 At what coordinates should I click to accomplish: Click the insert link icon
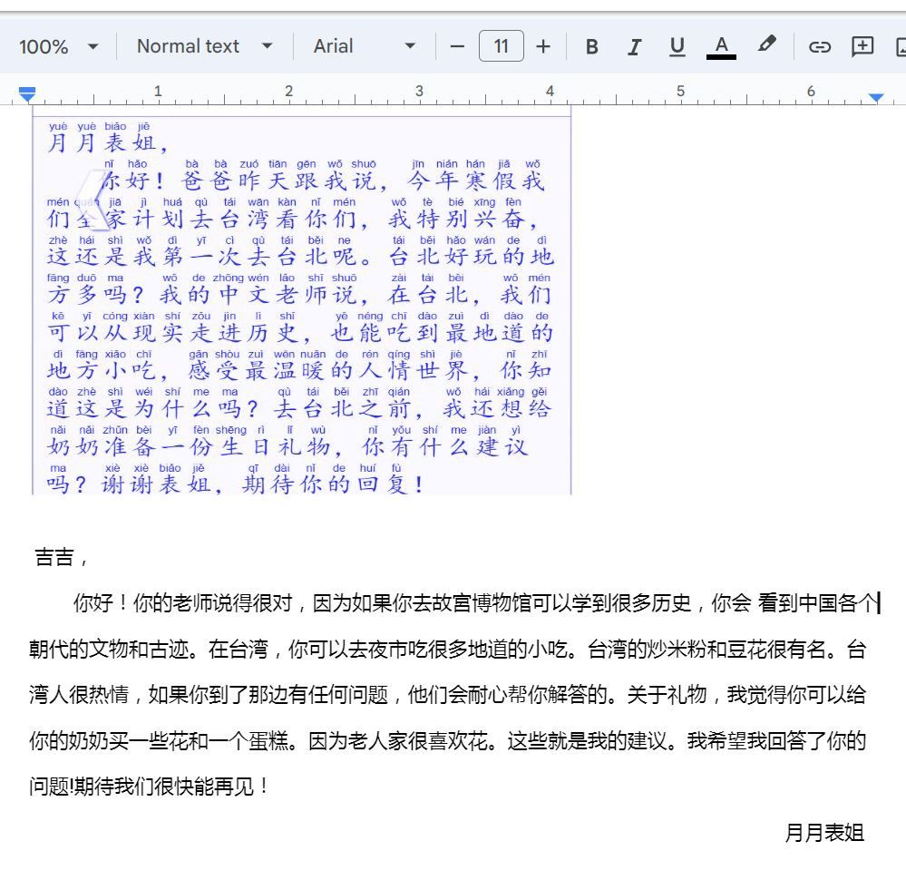pos(820,46)
